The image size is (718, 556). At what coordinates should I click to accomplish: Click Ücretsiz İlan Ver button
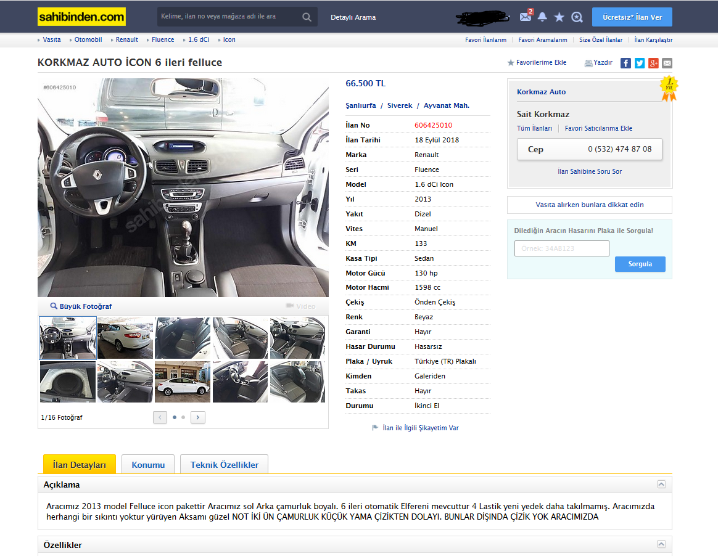632,17
